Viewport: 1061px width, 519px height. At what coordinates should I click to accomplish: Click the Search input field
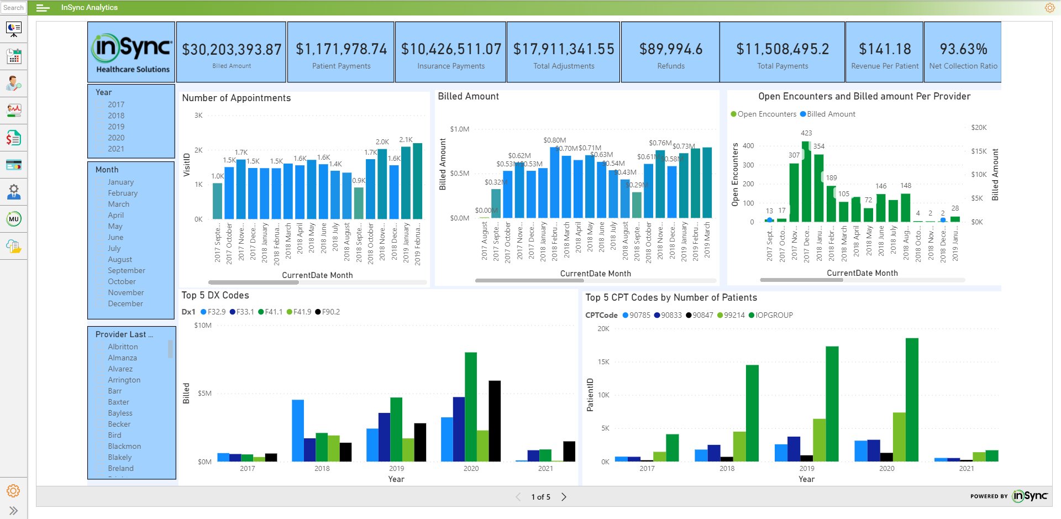coord(14,8)
